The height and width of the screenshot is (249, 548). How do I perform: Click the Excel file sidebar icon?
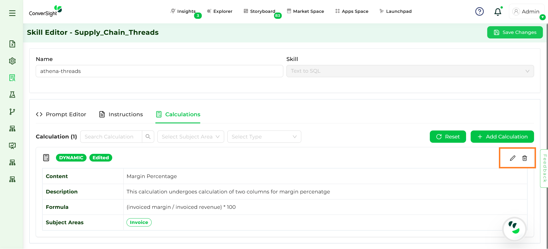point(12,44)
